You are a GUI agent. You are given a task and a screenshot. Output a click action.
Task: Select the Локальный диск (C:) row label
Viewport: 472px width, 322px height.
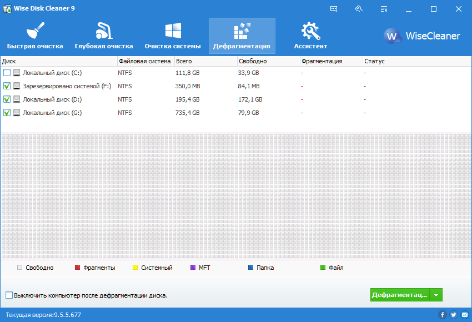(x=52, y=73)
